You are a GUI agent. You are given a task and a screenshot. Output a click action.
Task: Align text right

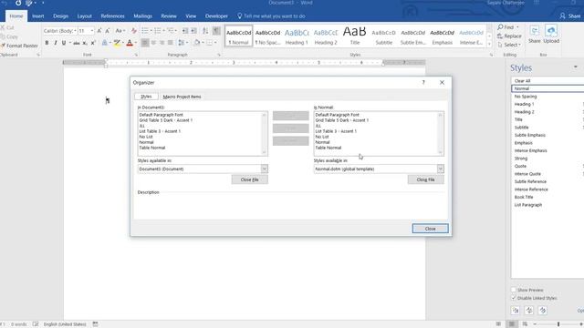pyautogui.click(x=162, y=43)
